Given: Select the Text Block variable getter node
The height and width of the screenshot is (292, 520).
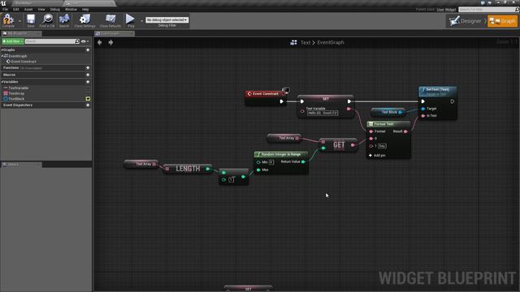Looking at the screenshot, I should (388, 112).
